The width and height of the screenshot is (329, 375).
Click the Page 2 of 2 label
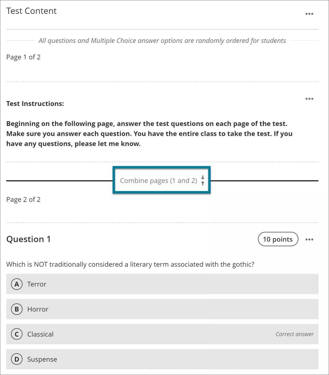click(23, 199)
